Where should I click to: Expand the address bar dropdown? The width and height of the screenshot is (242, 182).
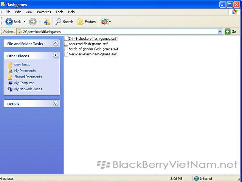pos(220,31)
